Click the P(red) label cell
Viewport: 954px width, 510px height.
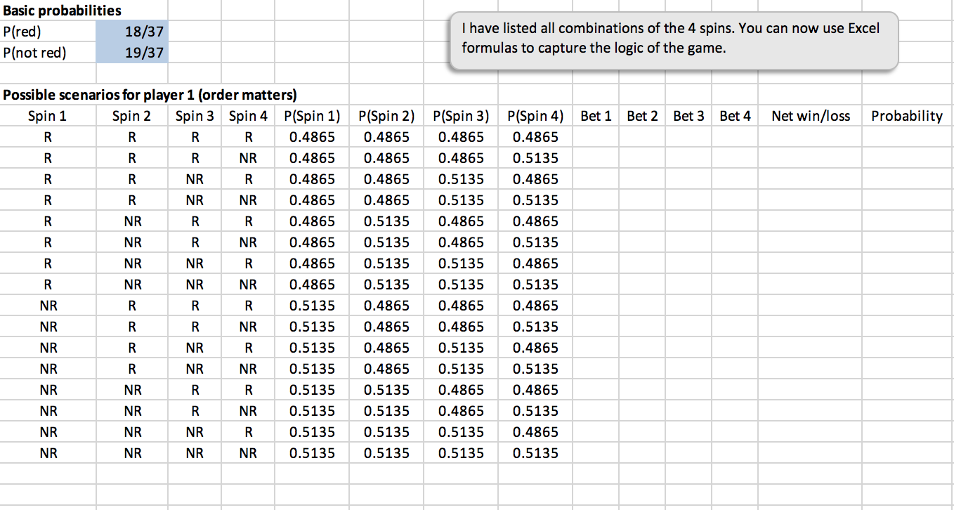[x=28, y=31]
